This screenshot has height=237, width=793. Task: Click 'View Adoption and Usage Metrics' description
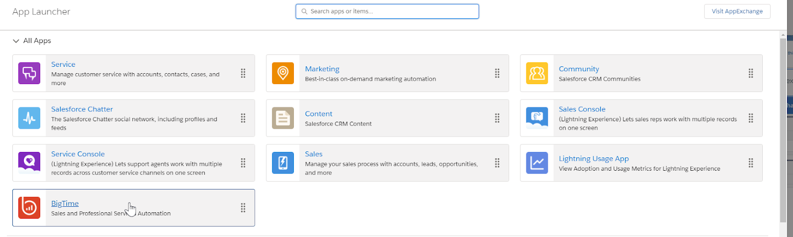point(639,169)
